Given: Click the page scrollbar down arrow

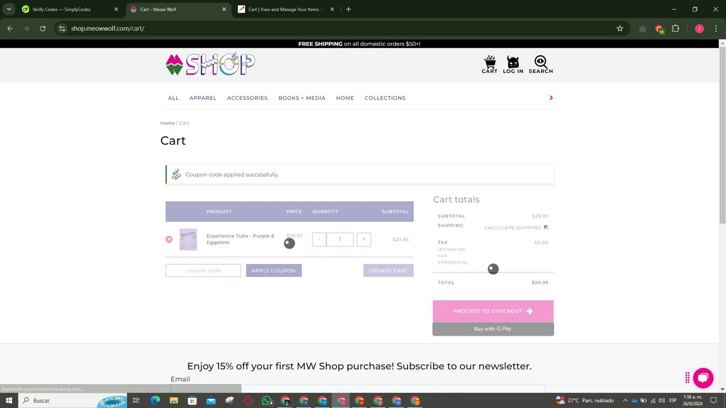Looking at the screenshot, I should pyautogui.click(x=722, y=389).
